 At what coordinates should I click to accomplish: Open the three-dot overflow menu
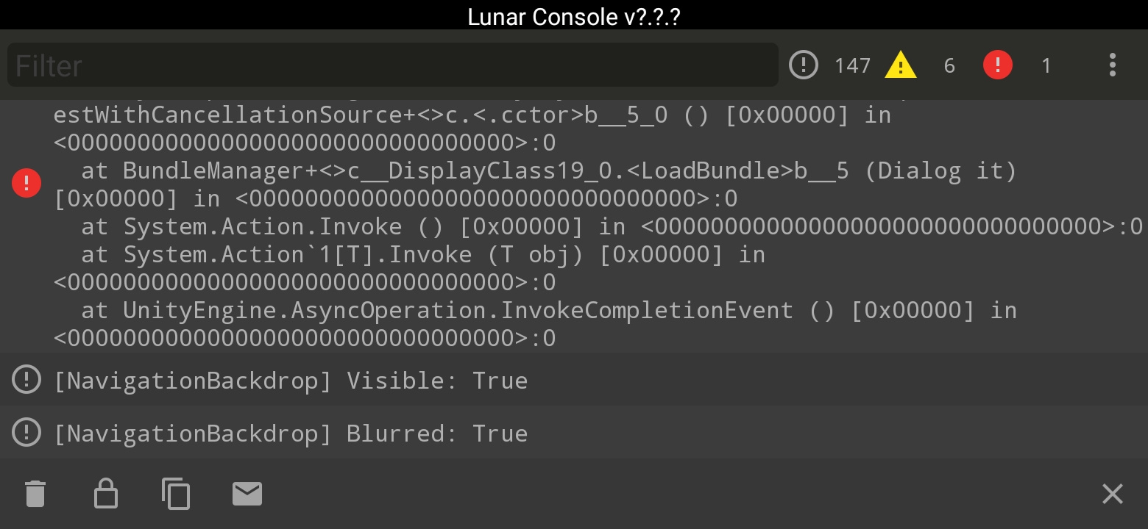pos(1112,65)
